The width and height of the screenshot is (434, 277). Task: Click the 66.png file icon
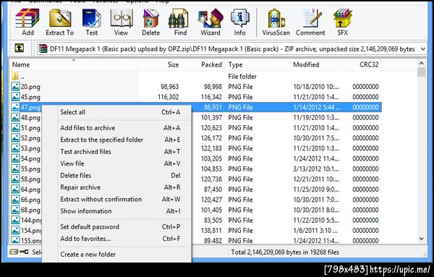tap(15, 199)
